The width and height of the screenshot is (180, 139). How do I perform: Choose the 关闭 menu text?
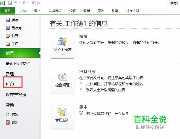tap(15, 44)
